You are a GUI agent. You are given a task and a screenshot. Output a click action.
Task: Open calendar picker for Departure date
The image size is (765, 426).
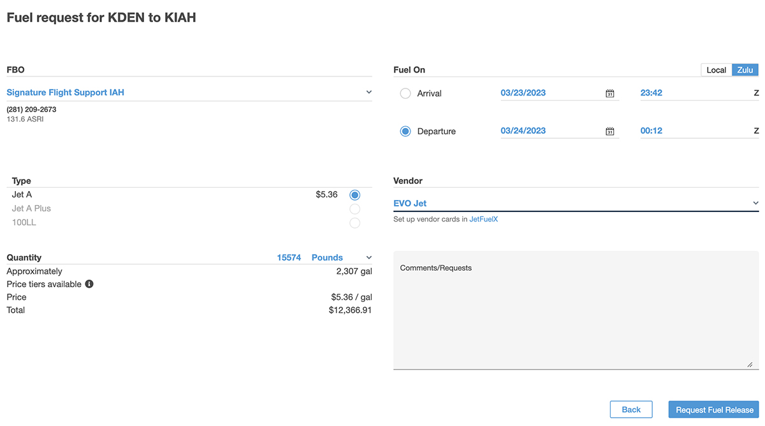[x=609, y=132]
